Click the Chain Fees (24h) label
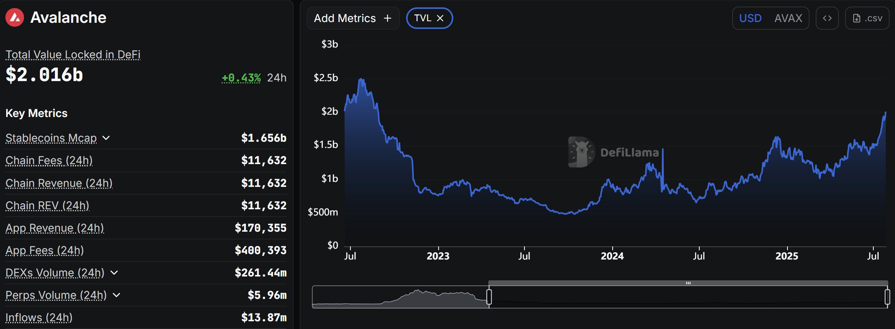The image size is (895, 329). pyautogui.click(x=49, y=160)
